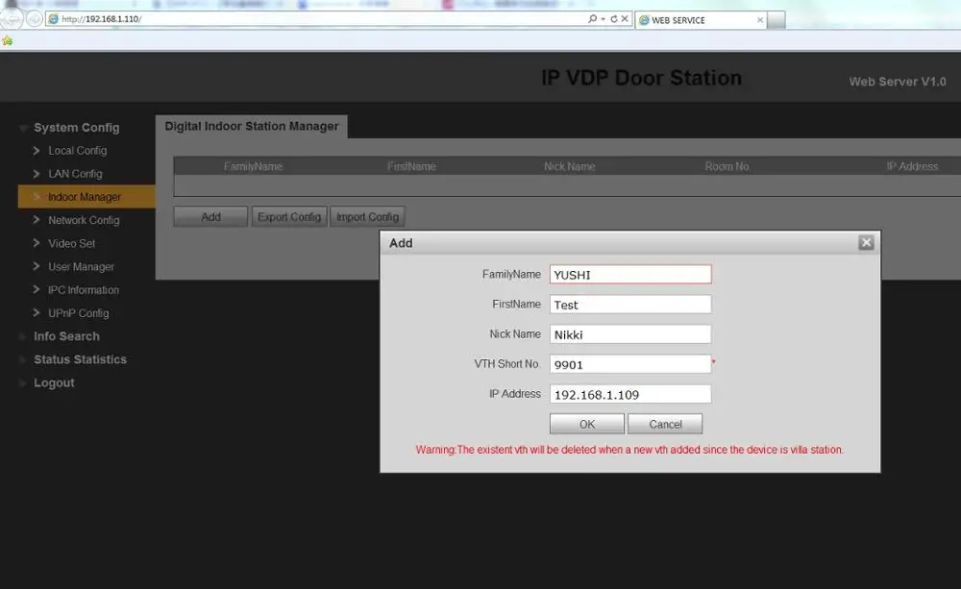Screen dimensions: 961x589
Task: Close the Add dialog with X
Action: pos(866,243)
